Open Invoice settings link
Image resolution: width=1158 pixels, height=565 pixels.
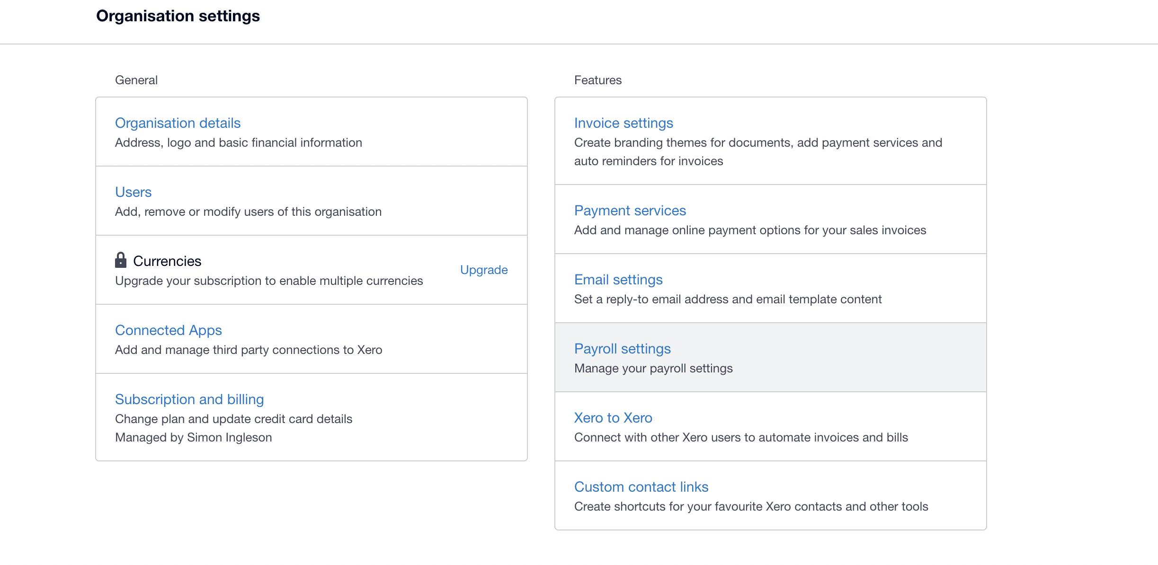(x=624, y=123)
